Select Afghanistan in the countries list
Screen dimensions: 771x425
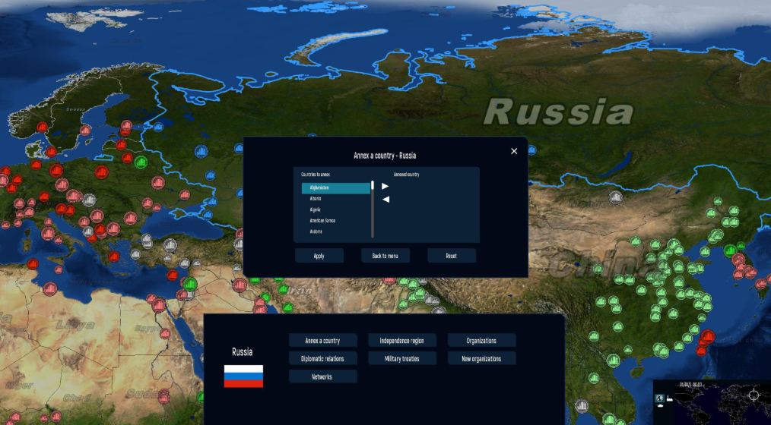pyautogui.click(x=335, y=187)
